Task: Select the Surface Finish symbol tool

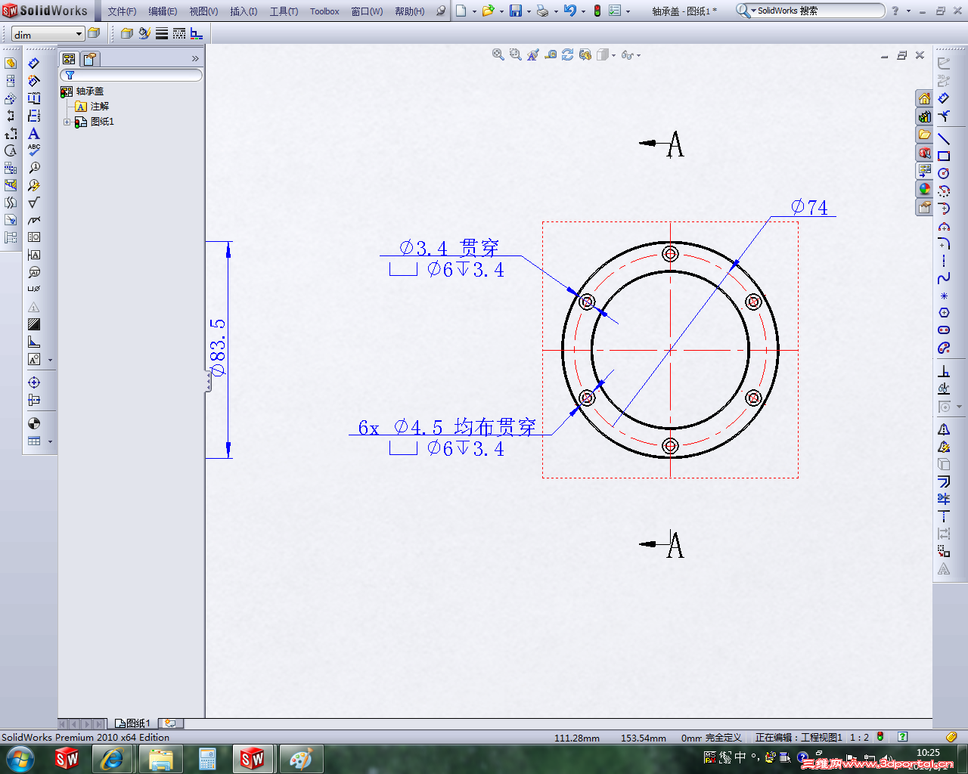Action: coord(34,203)
